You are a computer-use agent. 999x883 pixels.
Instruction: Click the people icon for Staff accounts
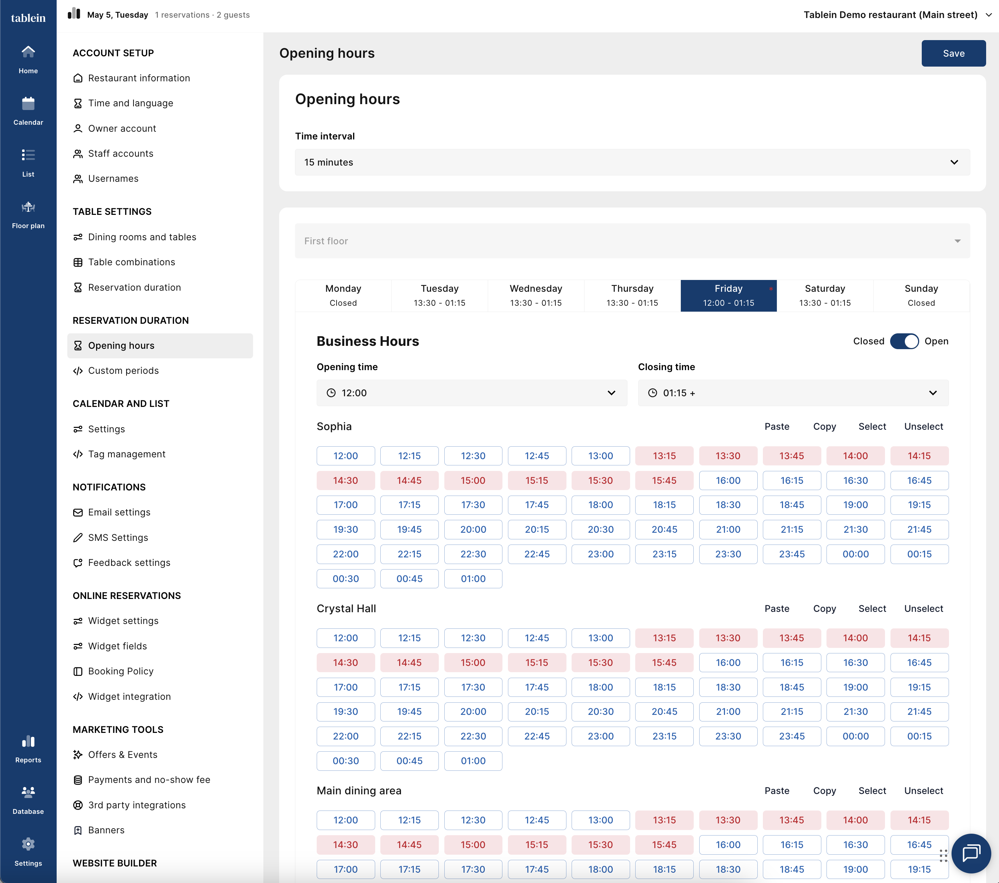coord(78,153)
